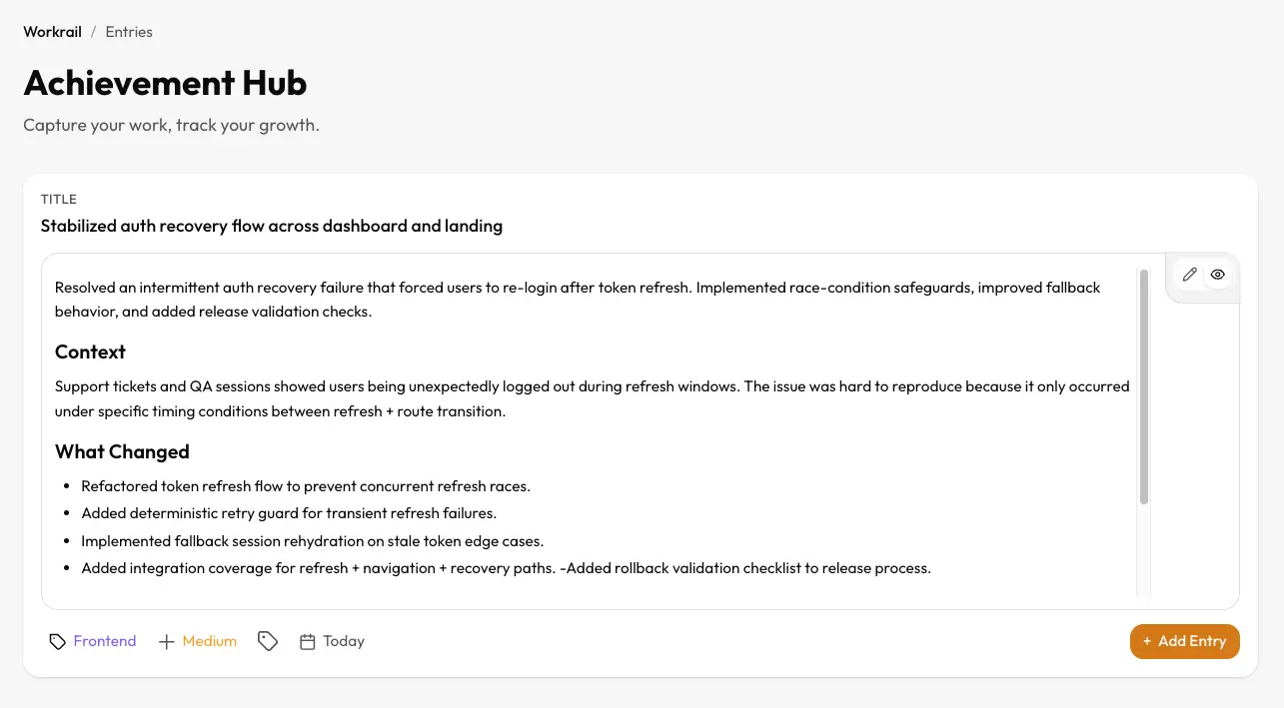The width and height of the screenshot is (1284, 708).
Task: Enter edit mode via the pencil icon
Action: (1189, 274)
